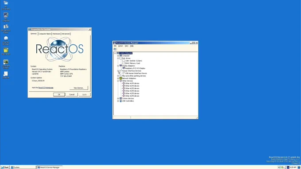Open the File menu in Device Manager
Viewport: 301px width, 169px height.
pos(115,46)
